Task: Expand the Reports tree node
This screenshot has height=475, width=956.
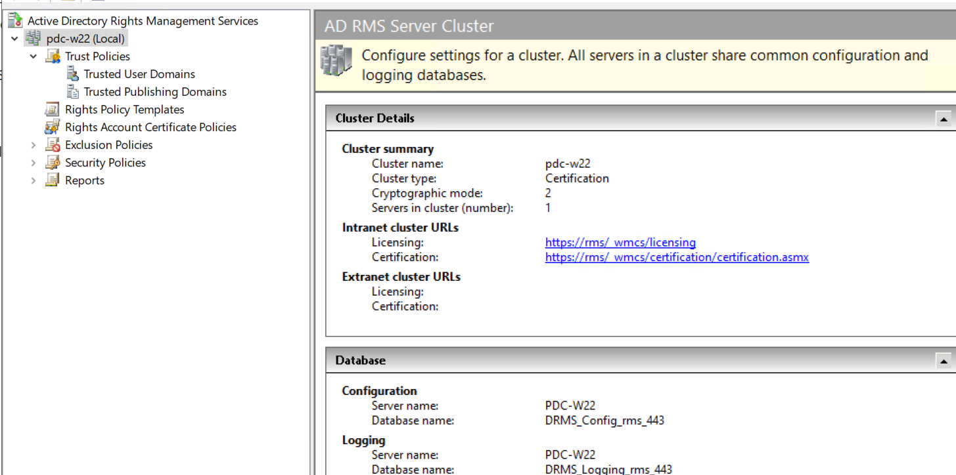Action: coord(34,180)
